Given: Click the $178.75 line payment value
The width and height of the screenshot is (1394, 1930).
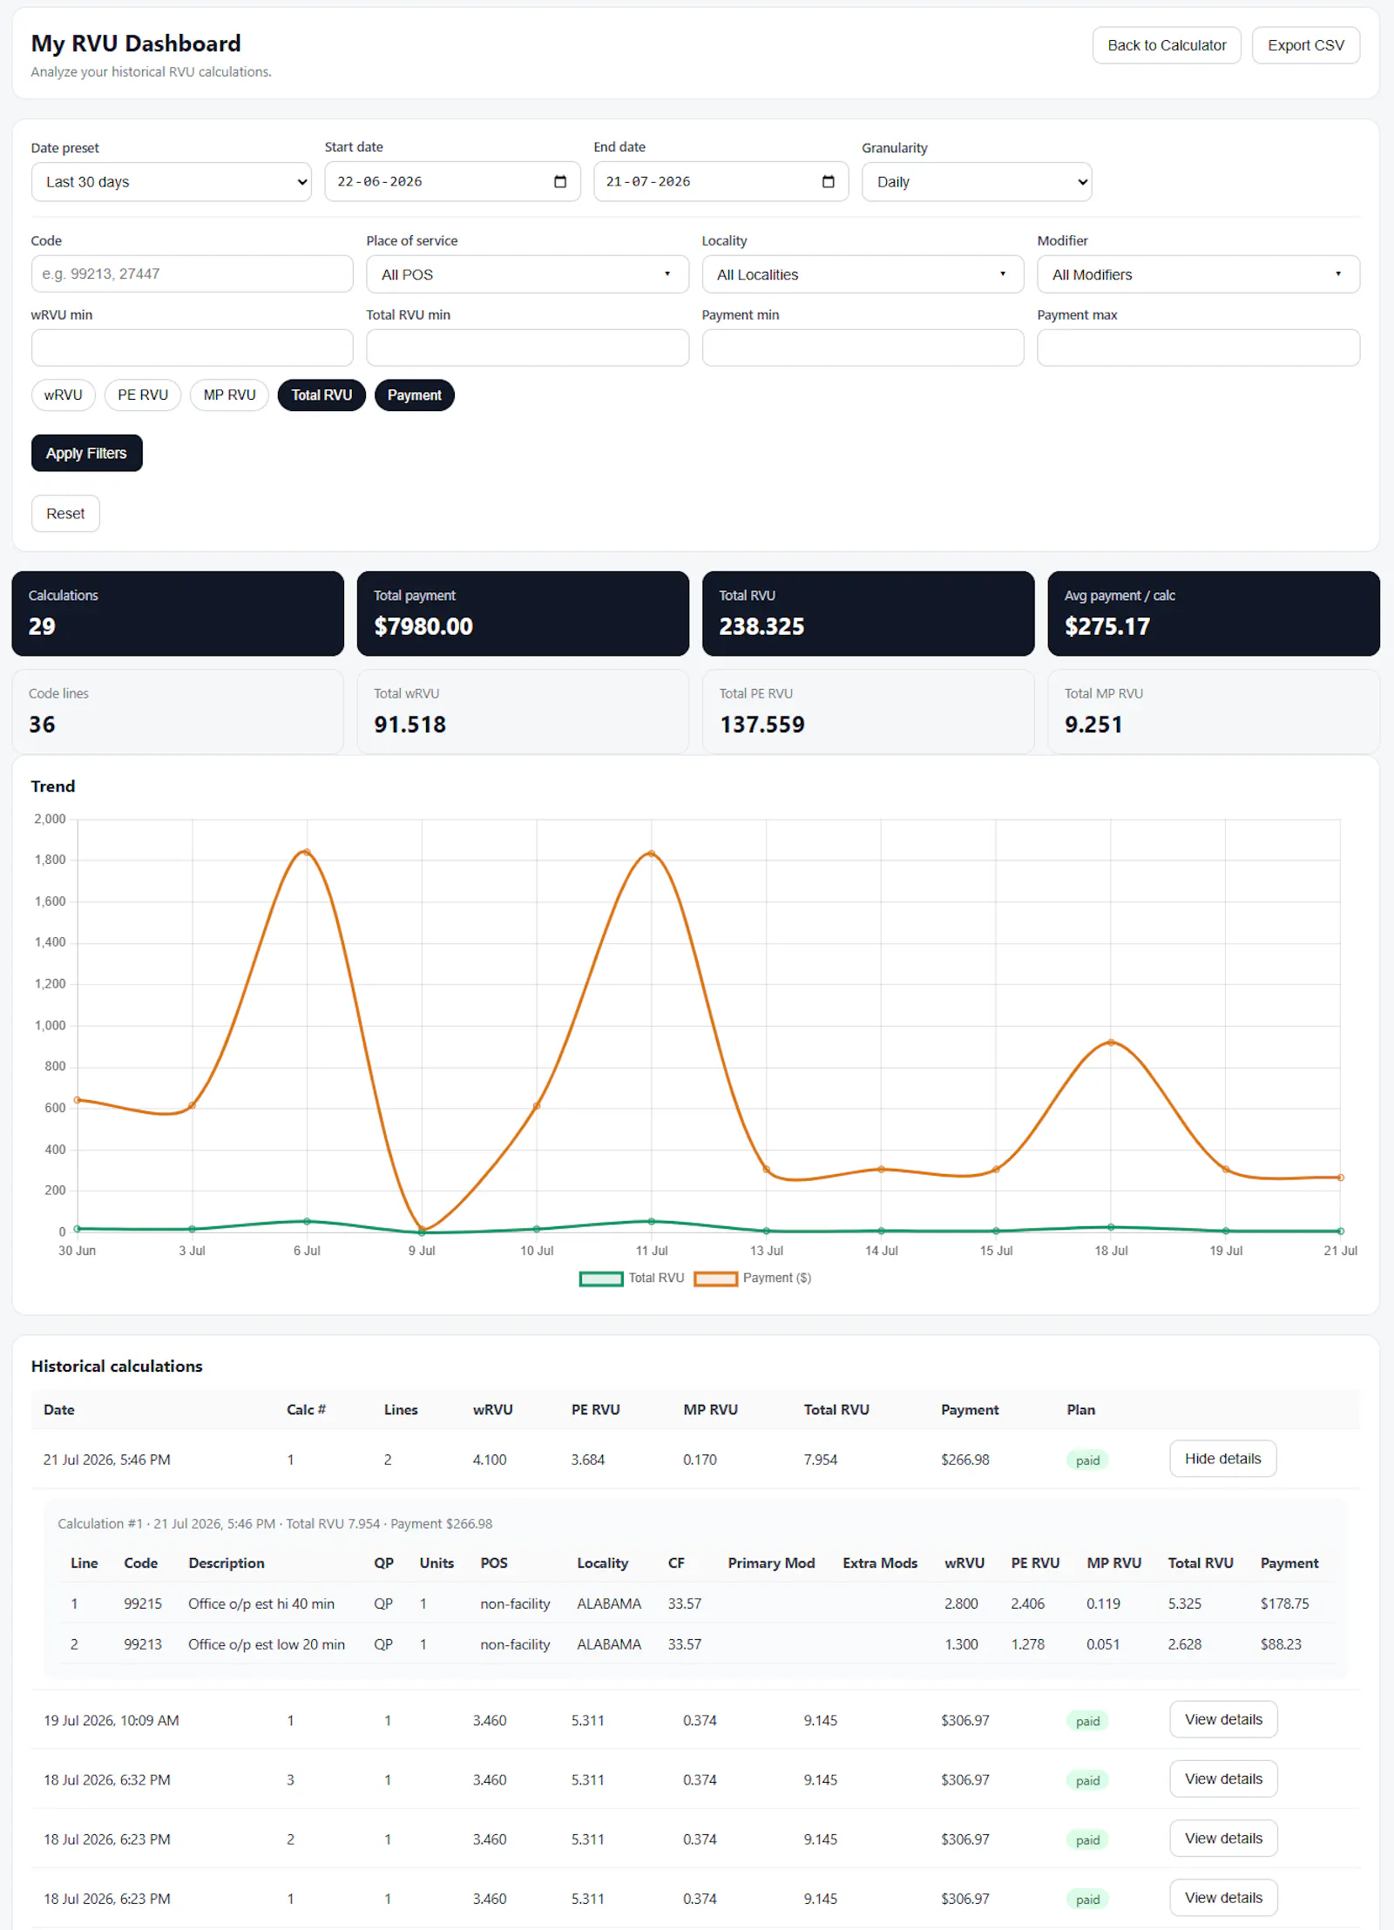Looking at the screenshot, I should (1284, 1603).
